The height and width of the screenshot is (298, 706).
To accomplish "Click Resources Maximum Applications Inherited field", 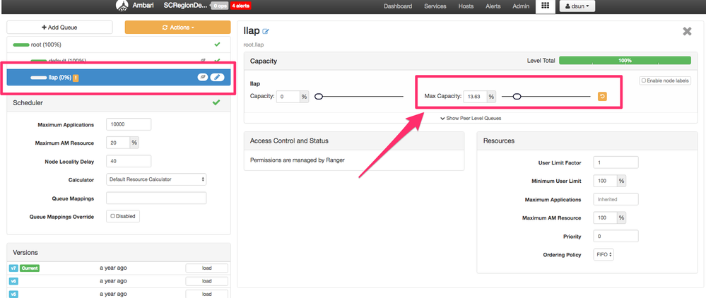I will [616, 199].
